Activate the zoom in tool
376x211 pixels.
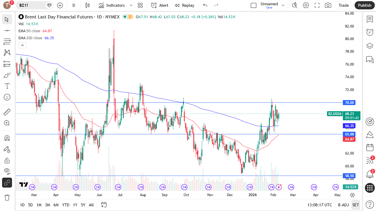(x=7, y=123)
